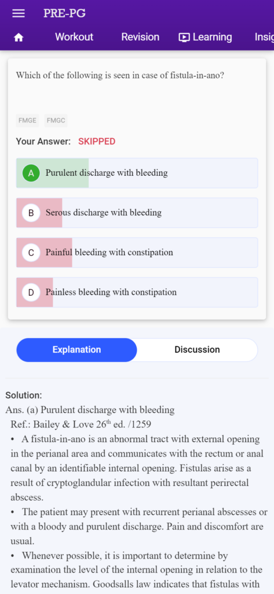Choose 'Serous discharge with bleeding' answer
Screen dimensions: 274x594
pyautogui.click(x=137, y=213)
